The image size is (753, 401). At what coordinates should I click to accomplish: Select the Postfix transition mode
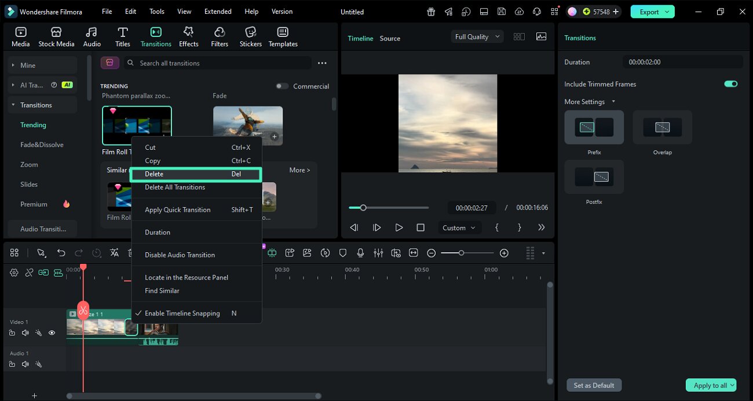tap(594, 177)
